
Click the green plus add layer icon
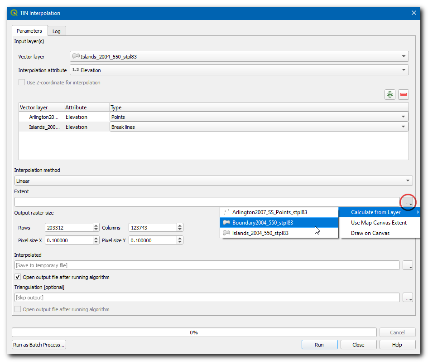(x=390, y=94)
